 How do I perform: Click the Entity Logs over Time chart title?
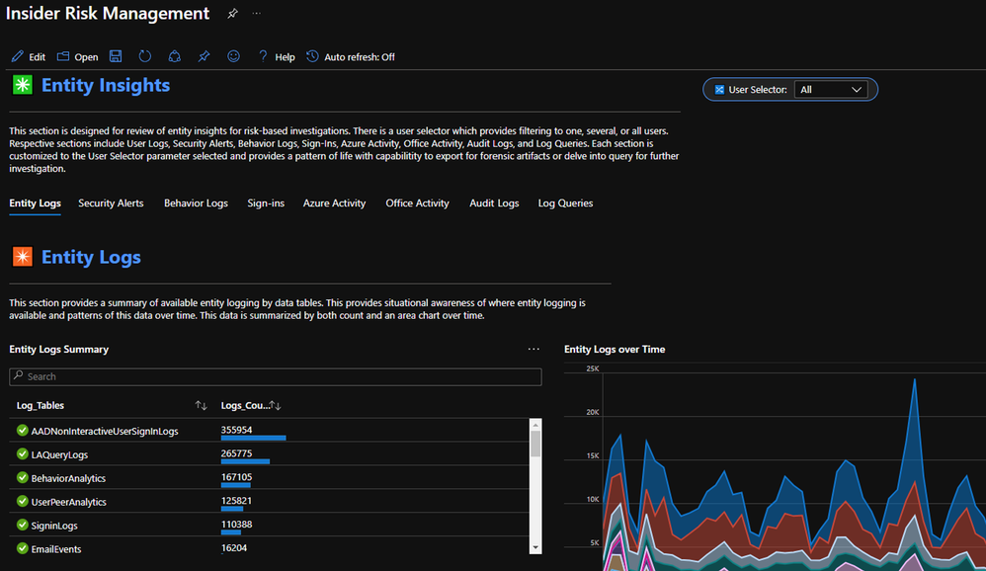coord(615,349)
